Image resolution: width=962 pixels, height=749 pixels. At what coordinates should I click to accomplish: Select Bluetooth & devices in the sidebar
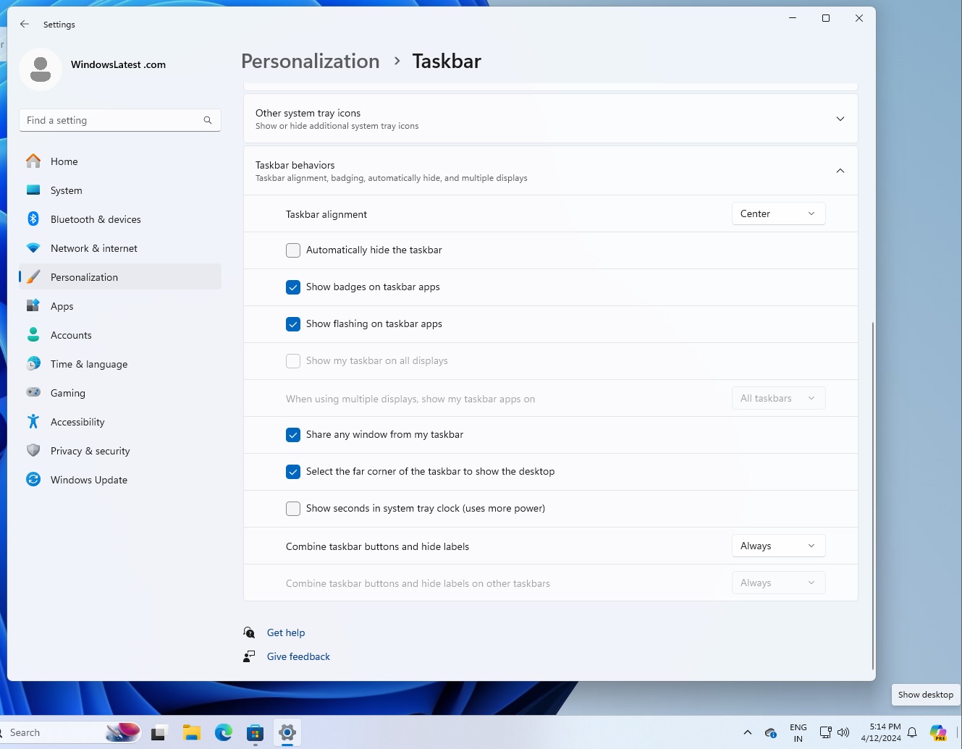pos(96,219)
